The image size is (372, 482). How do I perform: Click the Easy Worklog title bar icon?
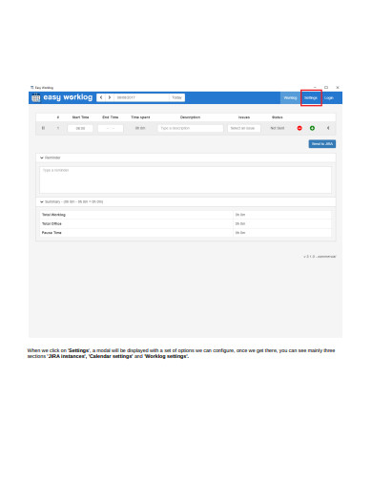[31, 88]
